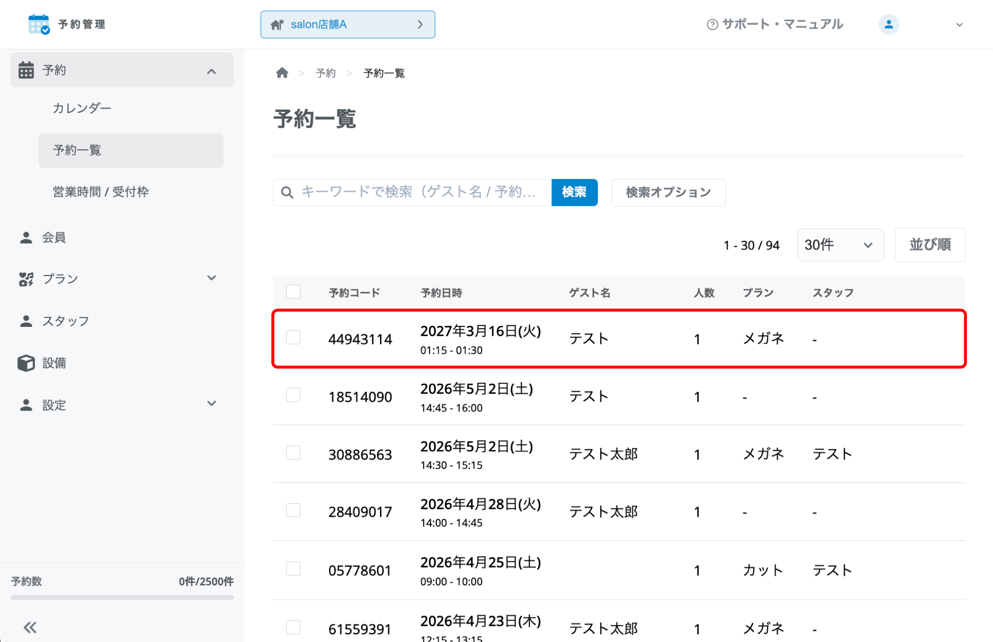Check the row for booking 30886563

pyautogui.click(x=293, y=453)
